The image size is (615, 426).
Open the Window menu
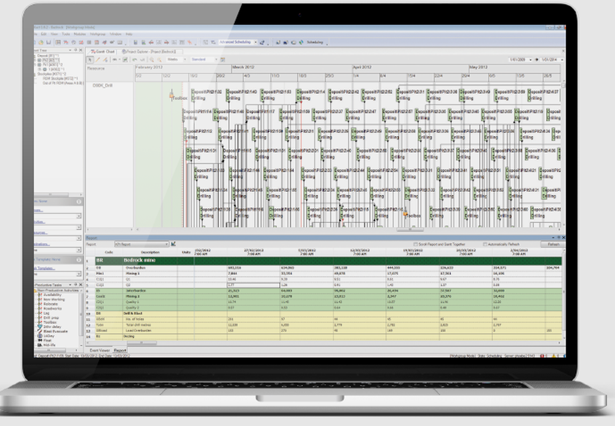point(116,34)
